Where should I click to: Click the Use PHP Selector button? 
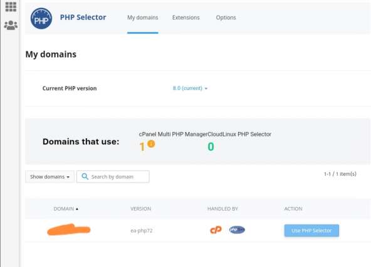click(x=311, y=231)
